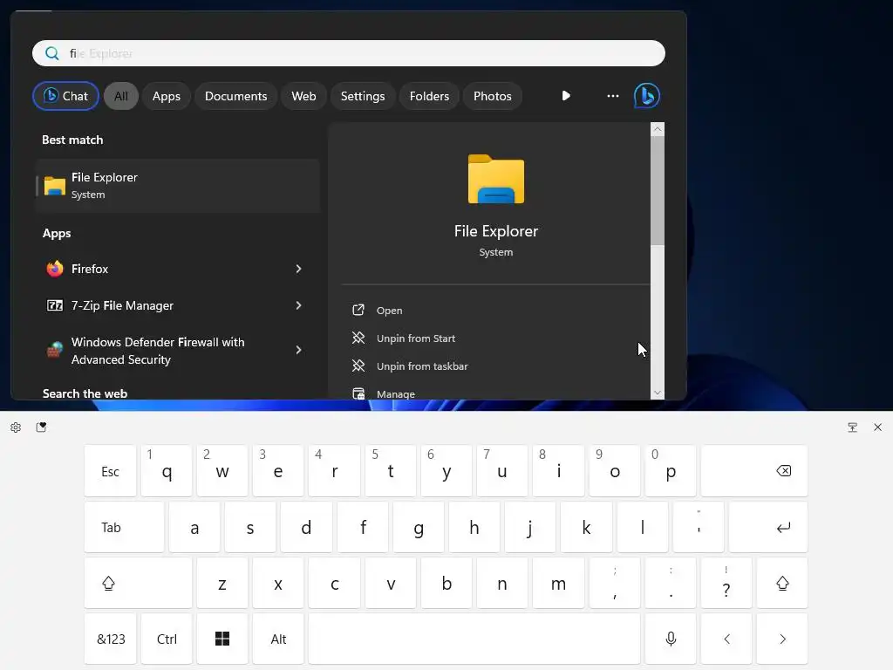Tap the apostrophe key

click(x=699, y=527)
